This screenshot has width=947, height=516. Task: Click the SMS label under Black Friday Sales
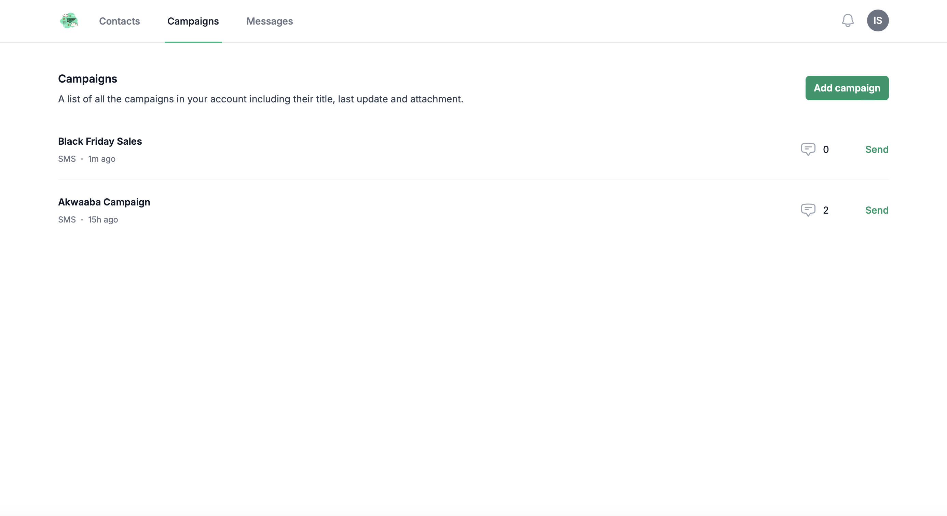click(x=67, y=159)
